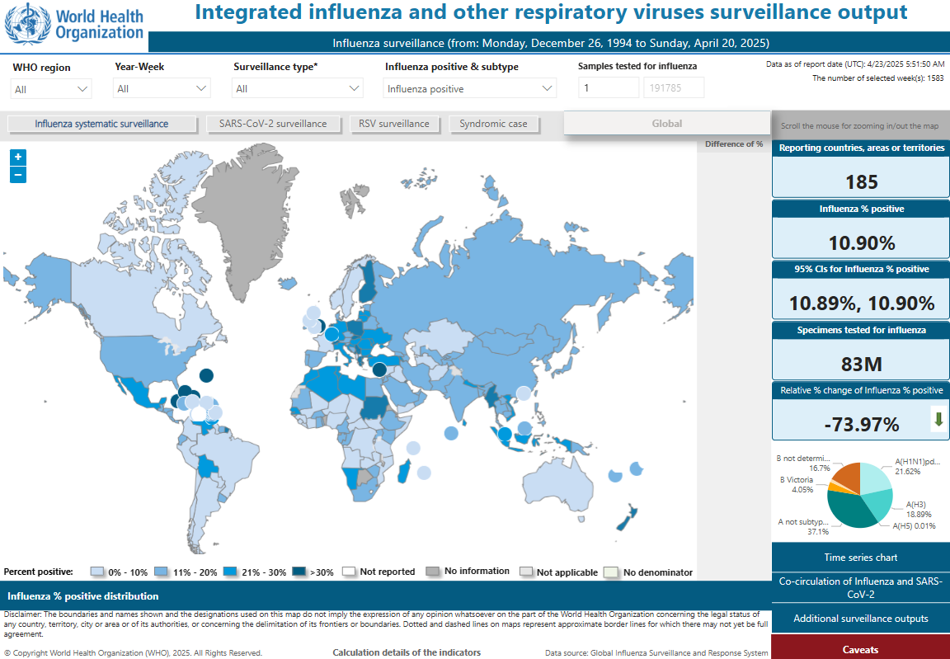
Task: Open the Time series chart
Action: (x=861, y=558)
